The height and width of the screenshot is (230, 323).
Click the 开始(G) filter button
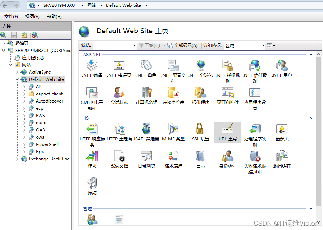click(149, 45)
